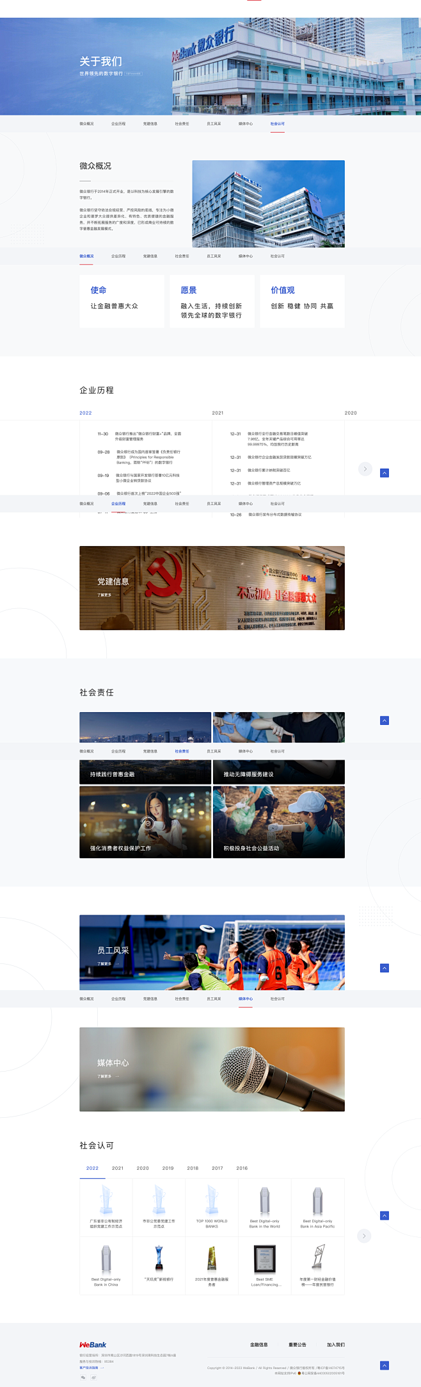Switch the awards list to the 2019 tab

(168, 1168)
